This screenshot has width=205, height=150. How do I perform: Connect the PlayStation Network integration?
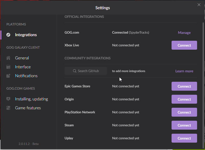[x=184, y=112]
